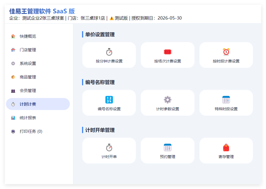Image resolution: width=266 pixels, height=189 pixels.
Task: Click the stopwatch icon for 计时开单
Action: [x=109, y=148]
